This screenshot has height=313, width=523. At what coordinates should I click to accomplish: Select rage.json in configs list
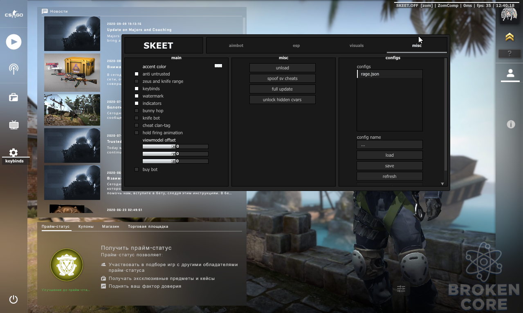pos(390,74)
